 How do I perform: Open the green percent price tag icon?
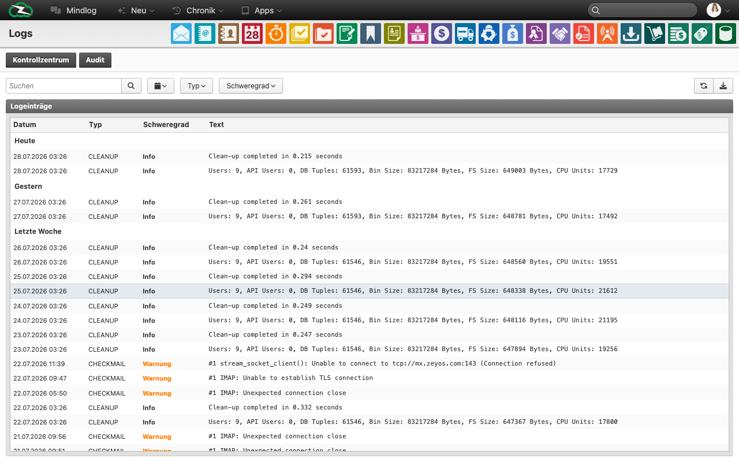[x=702, y=33]
